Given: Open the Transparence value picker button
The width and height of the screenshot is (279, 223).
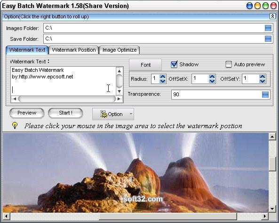Looking at the screenshot, I should point(265,94).
